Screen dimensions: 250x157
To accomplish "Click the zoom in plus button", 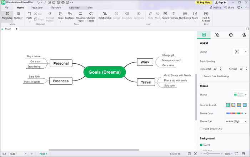I will (x=222, y=154).
